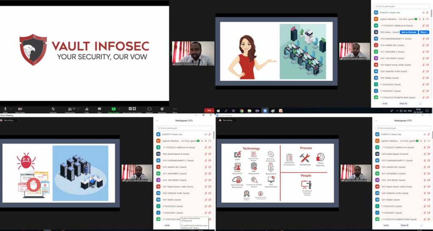Click Mute All in the woman-slide window panel
The height and width of the screenshot is (231, 433).
[x=403, y=103]
